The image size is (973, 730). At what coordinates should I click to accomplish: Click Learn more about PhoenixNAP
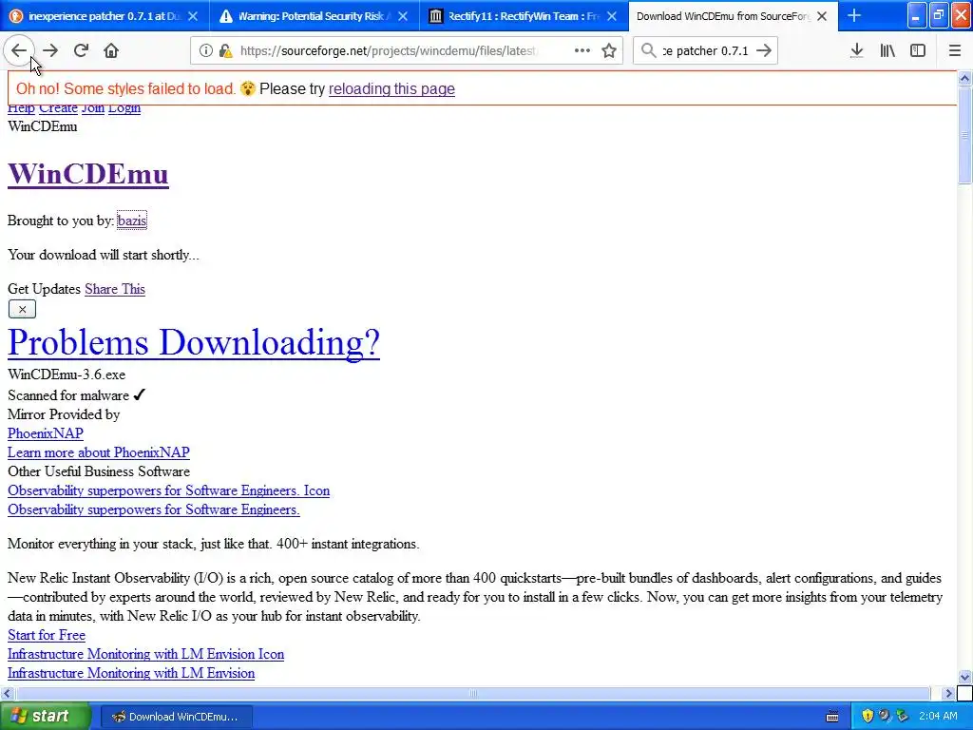[99, 452]
